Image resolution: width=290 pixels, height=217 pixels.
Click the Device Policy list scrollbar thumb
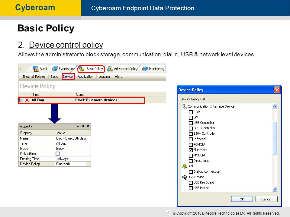275,138
